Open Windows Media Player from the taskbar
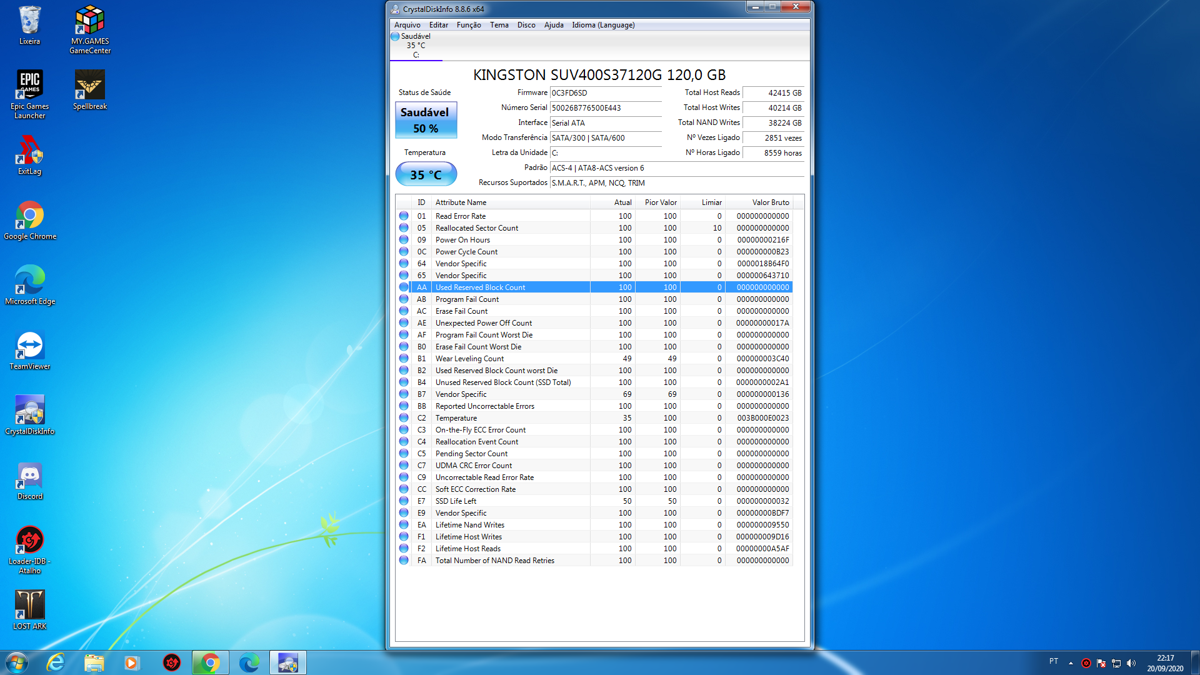 [132, 662]
